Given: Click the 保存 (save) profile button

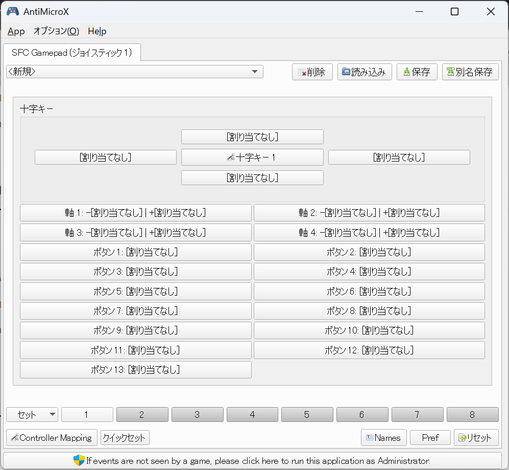Looking at the screenshot, I should point(417,72).
